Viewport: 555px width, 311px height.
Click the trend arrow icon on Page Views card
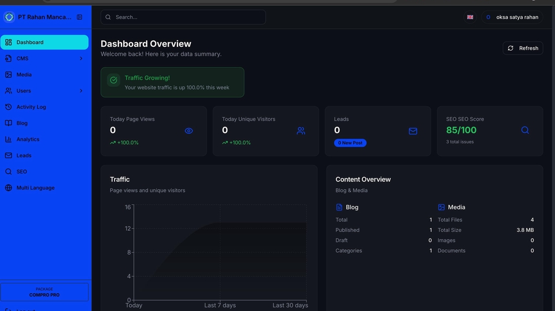pos(113,143)
